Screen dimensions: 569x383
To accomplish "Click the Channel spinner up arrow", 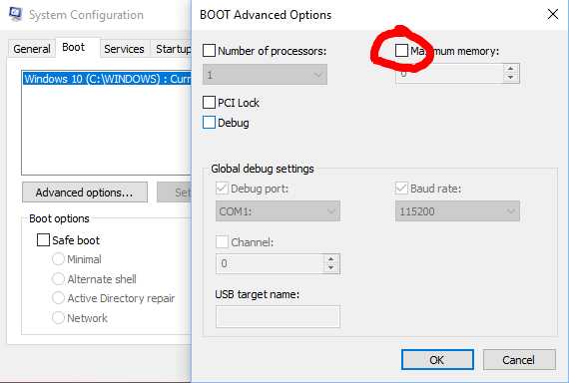I will [330, 259].
